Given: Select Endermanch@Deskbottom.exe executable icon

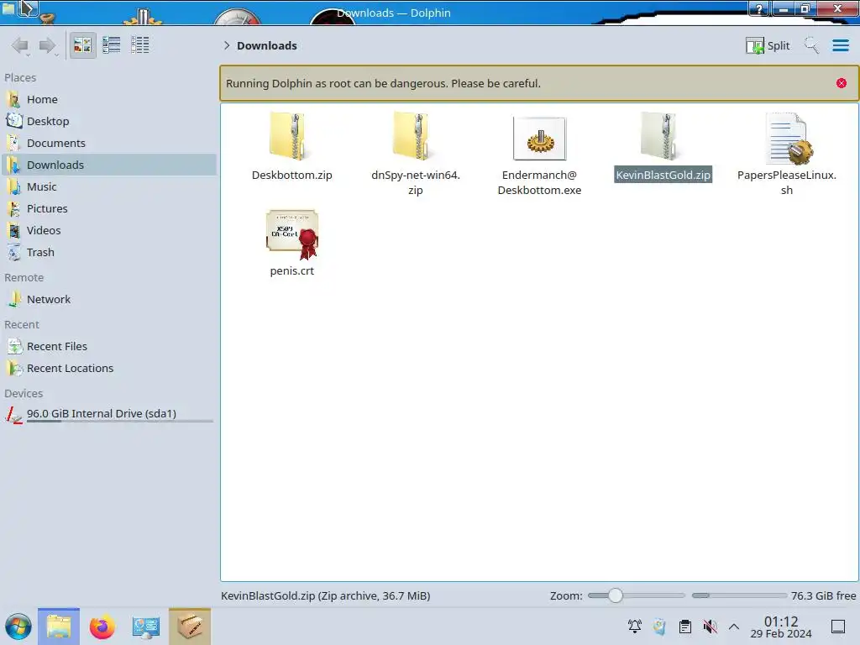Looking at the screenshot, I should coord(540,139).
